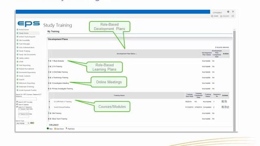Open Visit Reporting in sidebar

tap(24, 65)
